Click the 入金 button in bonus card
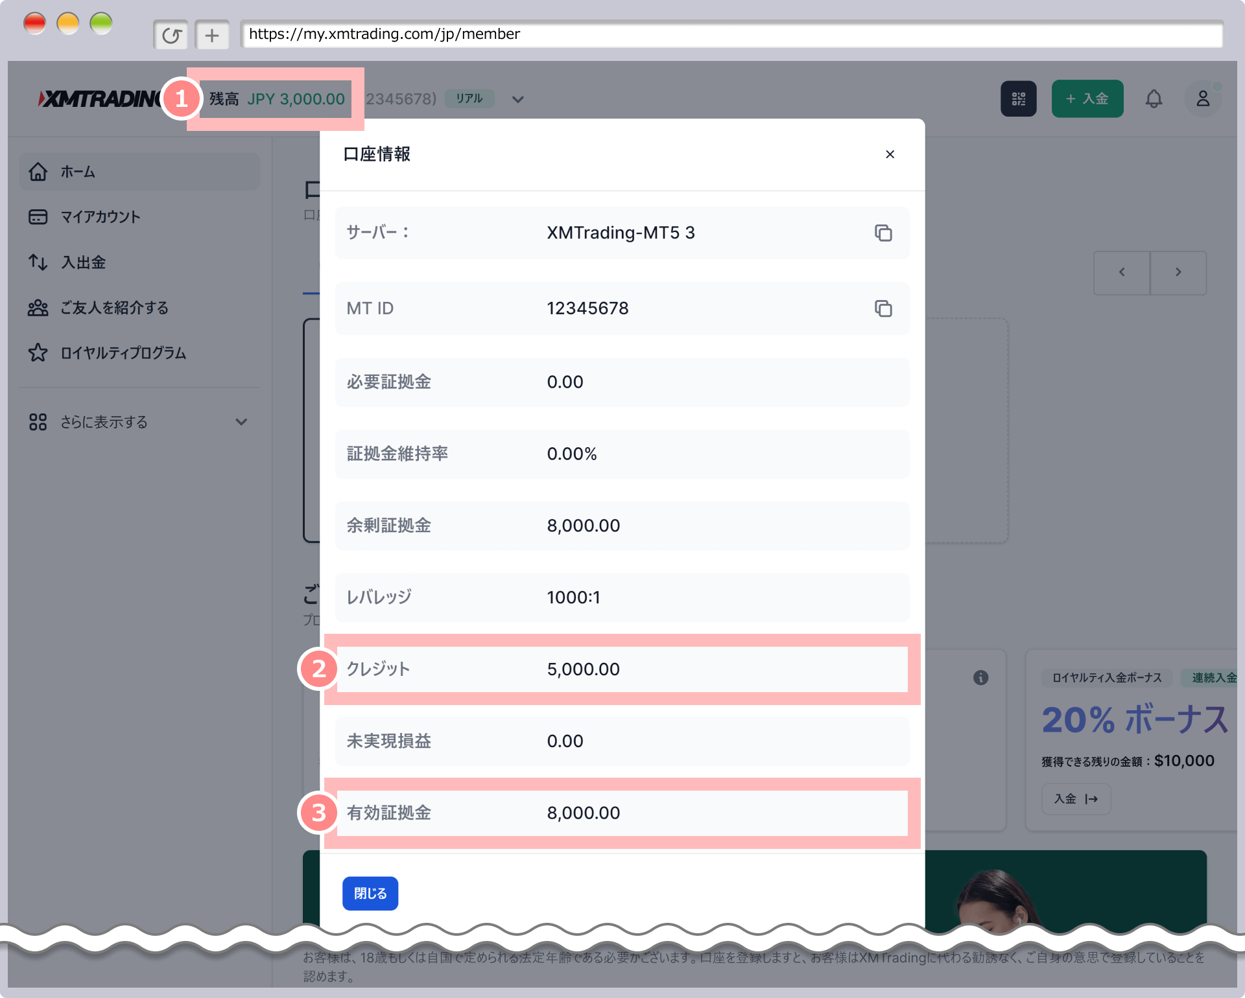This screenshot has width=1245, height=998. click(1076, 798)
